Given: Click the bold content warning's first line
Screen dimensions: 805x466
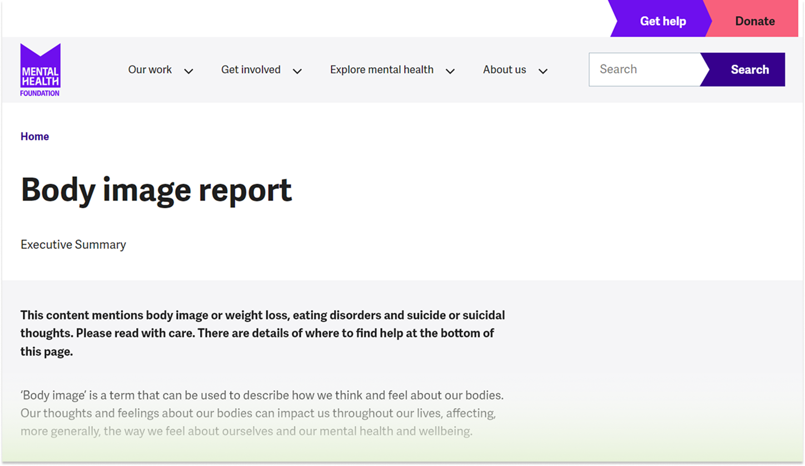Looking at the screenshot, I should click(262, 315).
